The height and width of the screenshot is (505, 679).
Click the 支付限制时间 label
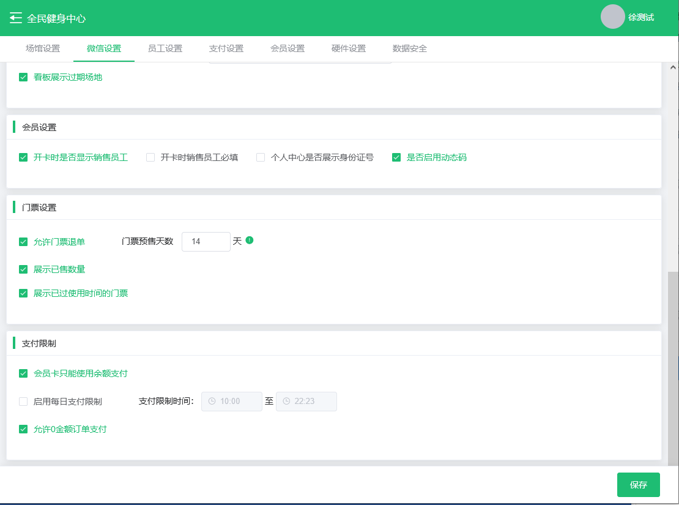point(166,402)
